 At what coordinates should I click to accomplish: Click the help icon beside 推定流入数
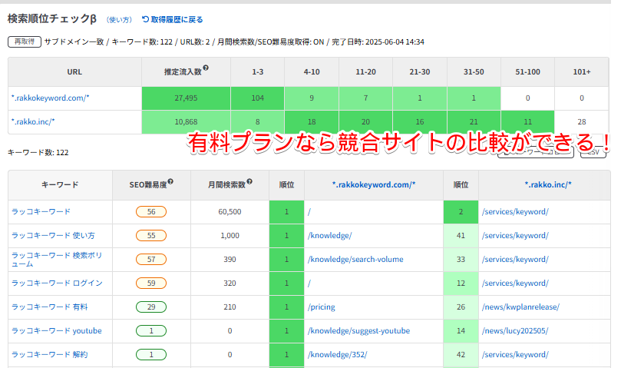click(x=206, y=68)
